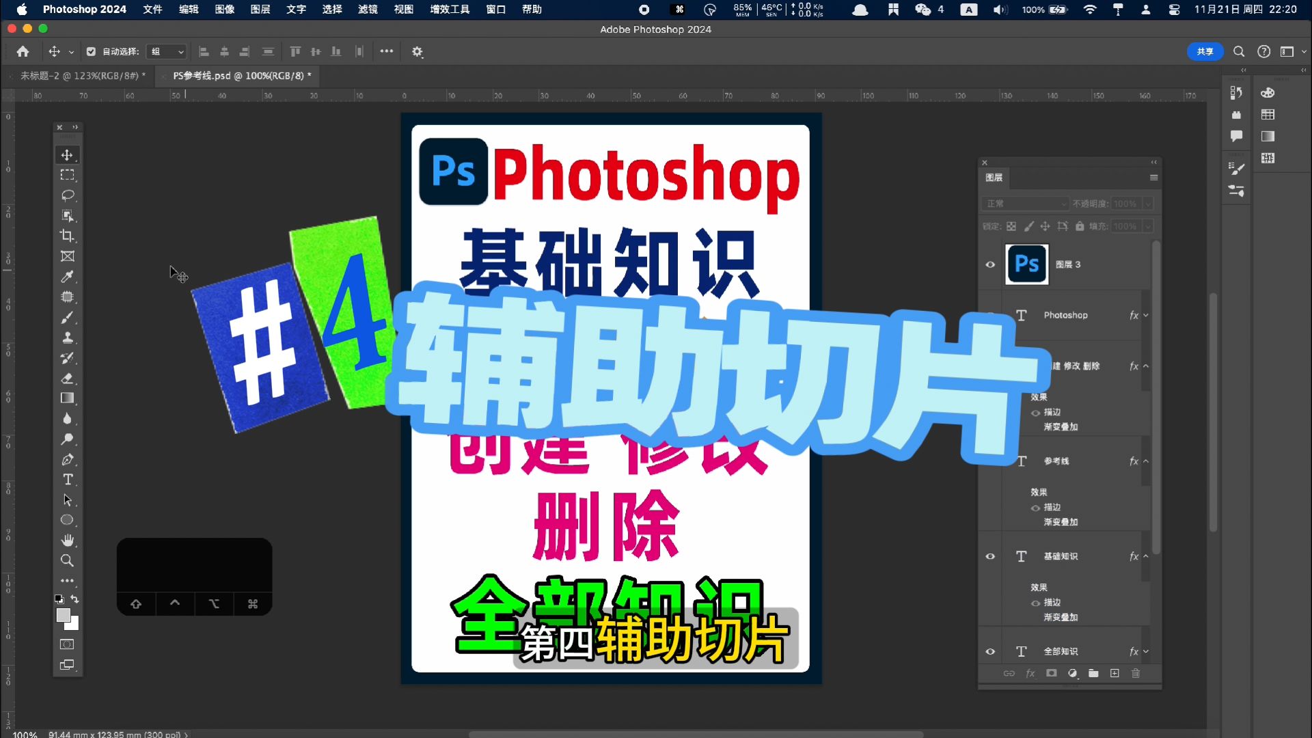Select the Object Selection tool
This screenshot has width=1312, height=738.
67,216
